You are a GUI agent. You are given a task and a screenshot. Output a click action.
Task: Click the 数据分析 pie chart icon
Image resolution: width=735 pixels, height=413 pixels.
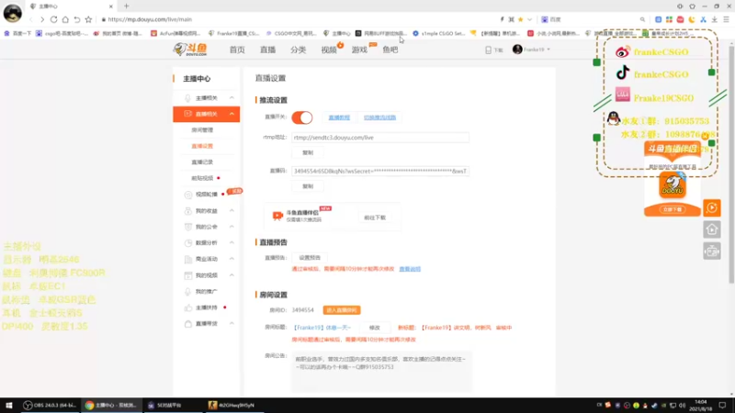[188, 243]
